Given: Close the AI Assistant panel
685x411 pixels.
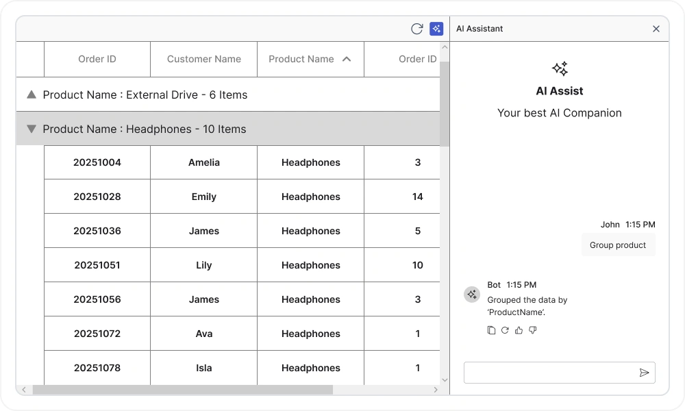Looking at the screenshot, I should (x=656, y=29).
